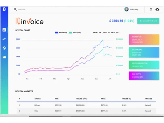Click the Bitcoin logo in sidebar
The width and height of the screenshot is (164, 123).
pyautogui.click(x=4, y=9)
